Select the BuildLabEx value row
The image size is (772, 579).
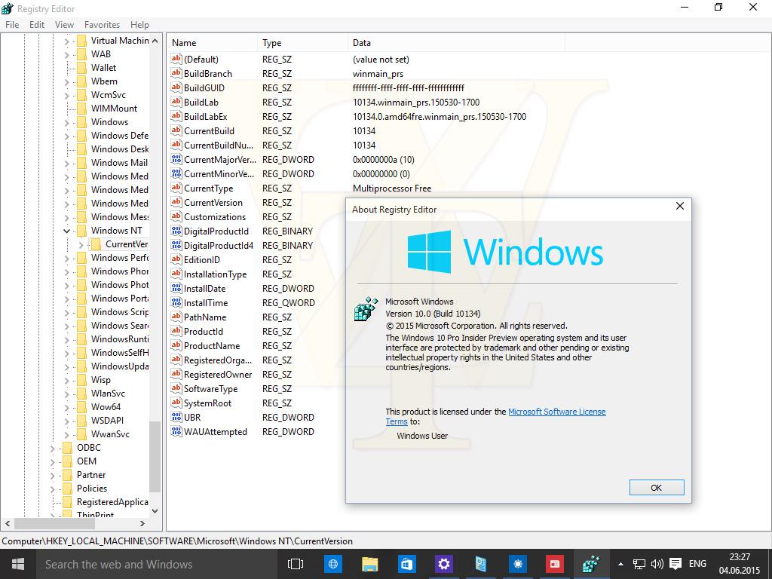[348, 117]
